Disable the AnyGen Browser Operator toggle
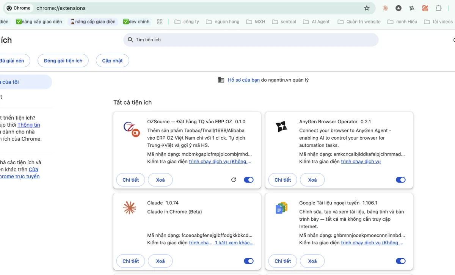Image resolution: width=455 pixels, height=275 pixels. coord(401,180)
